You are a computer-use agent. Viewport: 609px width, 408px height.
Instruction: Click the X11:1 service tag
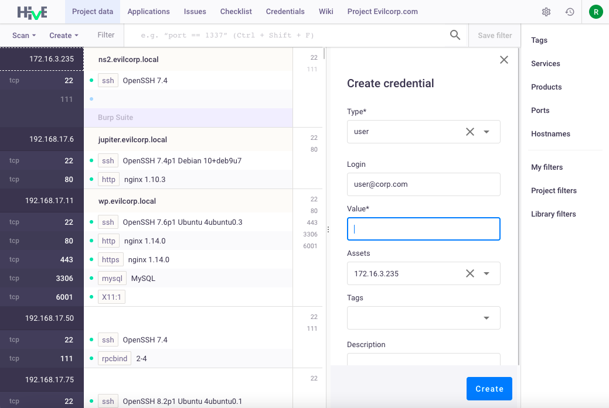(111, 297)
